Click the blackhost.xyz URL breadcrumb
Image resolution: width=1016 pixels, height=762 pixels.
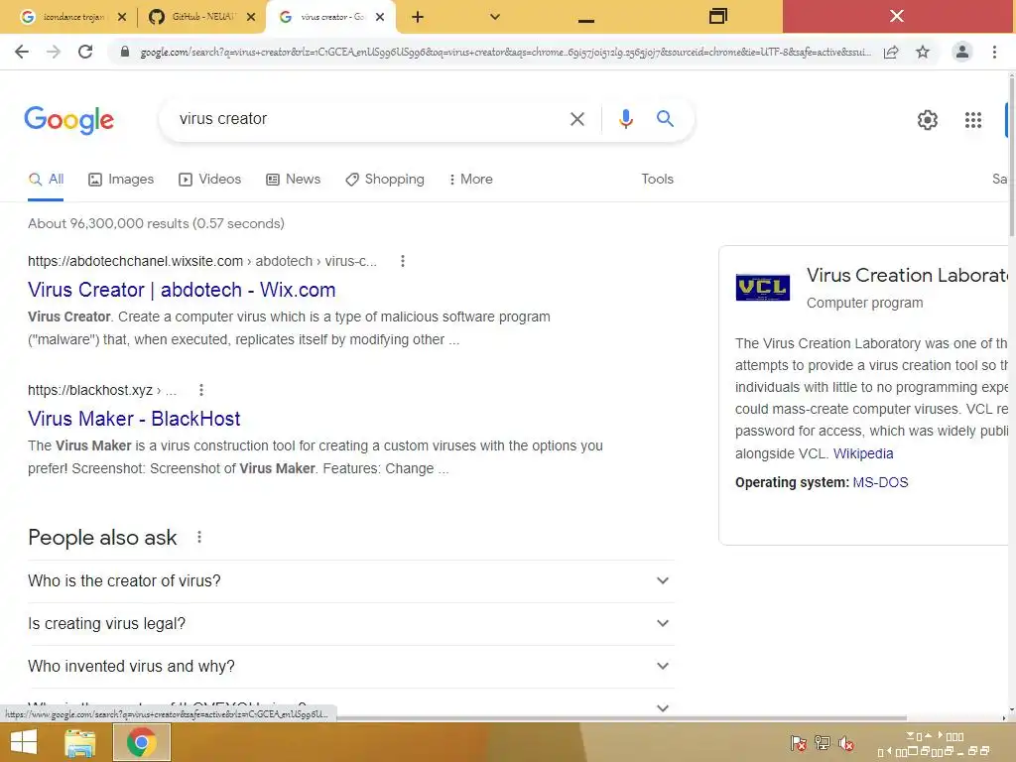tap(102, 390)
